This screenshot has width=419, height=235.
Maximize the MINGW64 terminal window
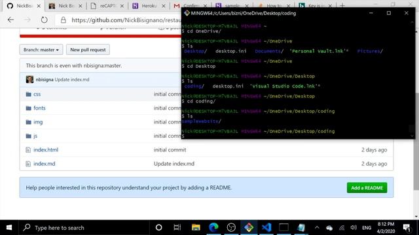pyautogui.click(x=388, y=13)
